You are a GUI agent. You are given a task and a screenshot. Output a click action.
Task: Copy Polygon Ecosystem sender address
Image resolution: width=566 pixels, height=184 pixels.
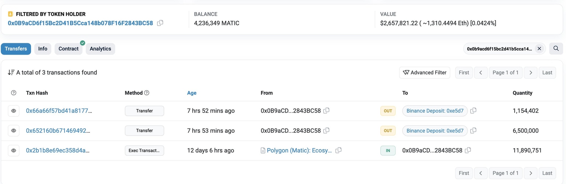coord(338,150)
